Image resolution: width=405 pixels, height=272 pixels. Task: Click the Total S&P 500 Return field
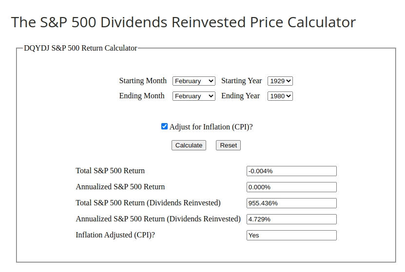click(291, 171)
